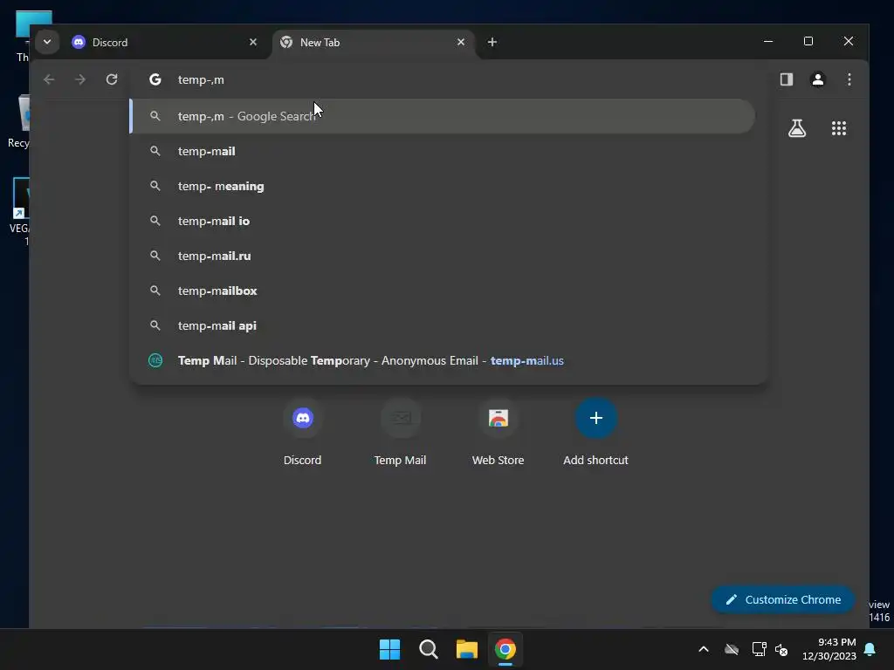Open the tab search dropdown arrow
The image size is (894, 670).
[47, 42]
